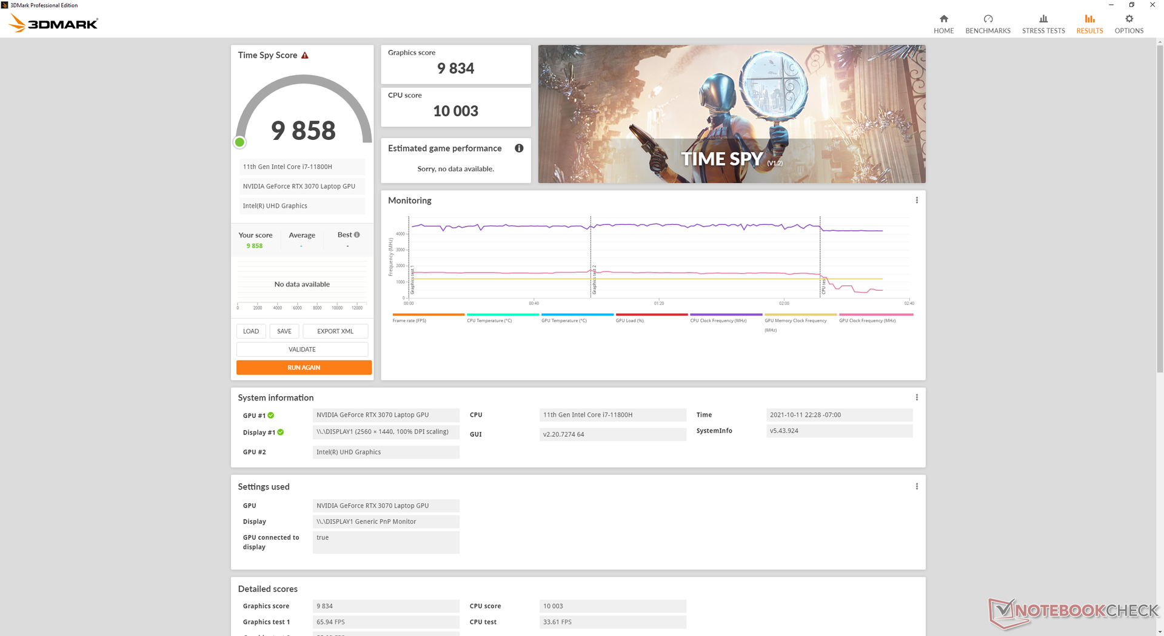
Task: Click the EXPORT XML button
Action: pos(335,331)
